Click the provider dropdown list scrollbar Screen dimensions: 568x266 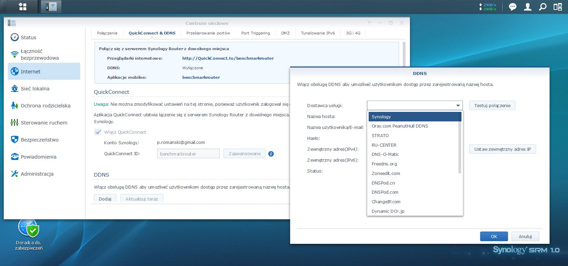(x=460, y=143)
